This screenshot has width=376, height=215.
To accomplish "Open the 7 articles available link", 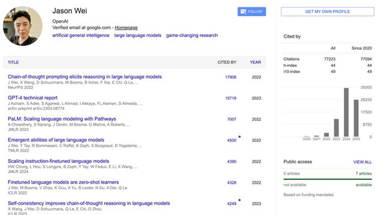I will pyautogui.click(x=364, y=173).
